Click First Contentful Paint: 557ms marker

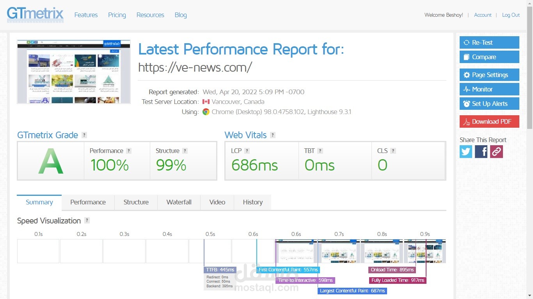pyautogui.click(x=288, y=270)
